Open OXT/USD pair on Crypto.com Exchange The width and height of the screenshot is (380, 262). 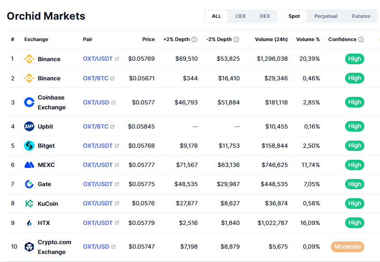click(96, 246)
